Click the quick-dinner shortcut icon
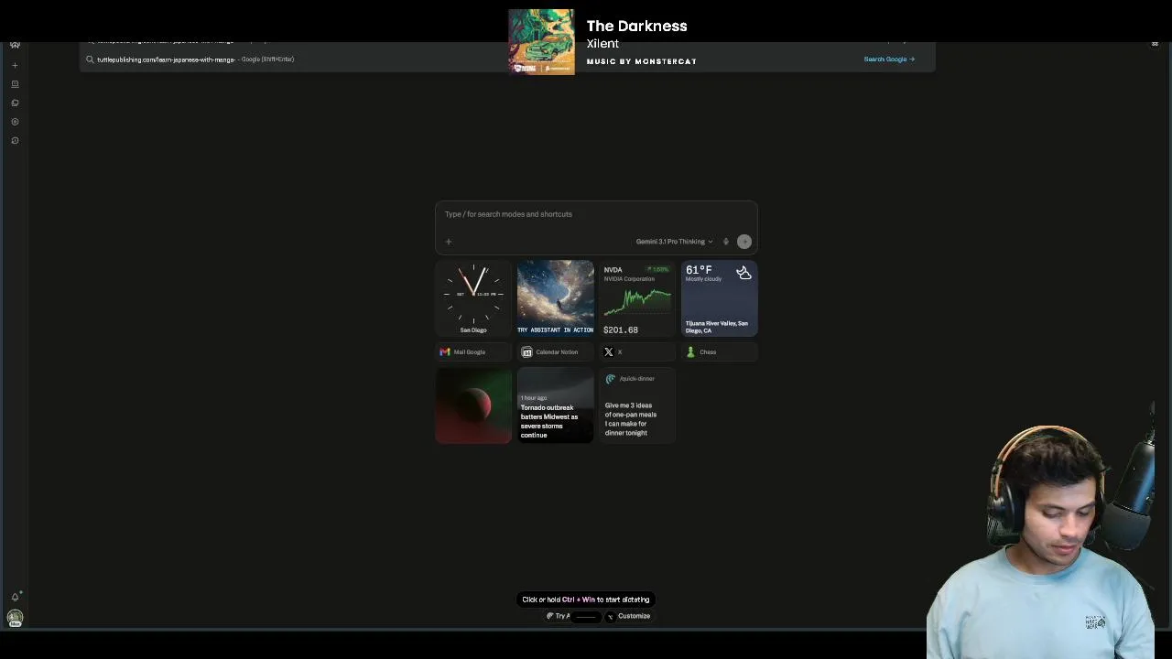Viewport: 1172px width, 659px height. [611, 379]
